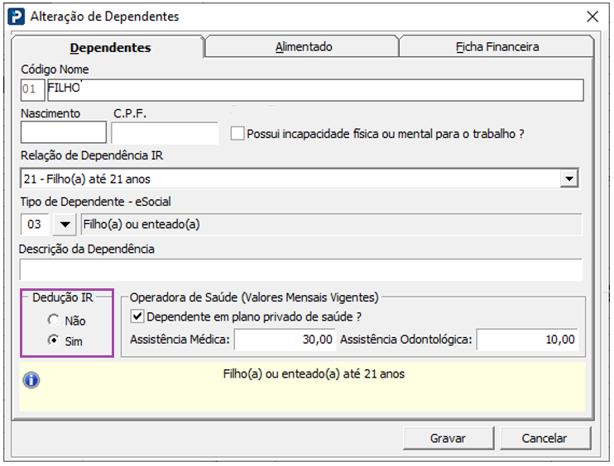Uncheck Dependente em plano privado de saúde
The width and height of the screenshot is (614, 466).
point(137,316)
